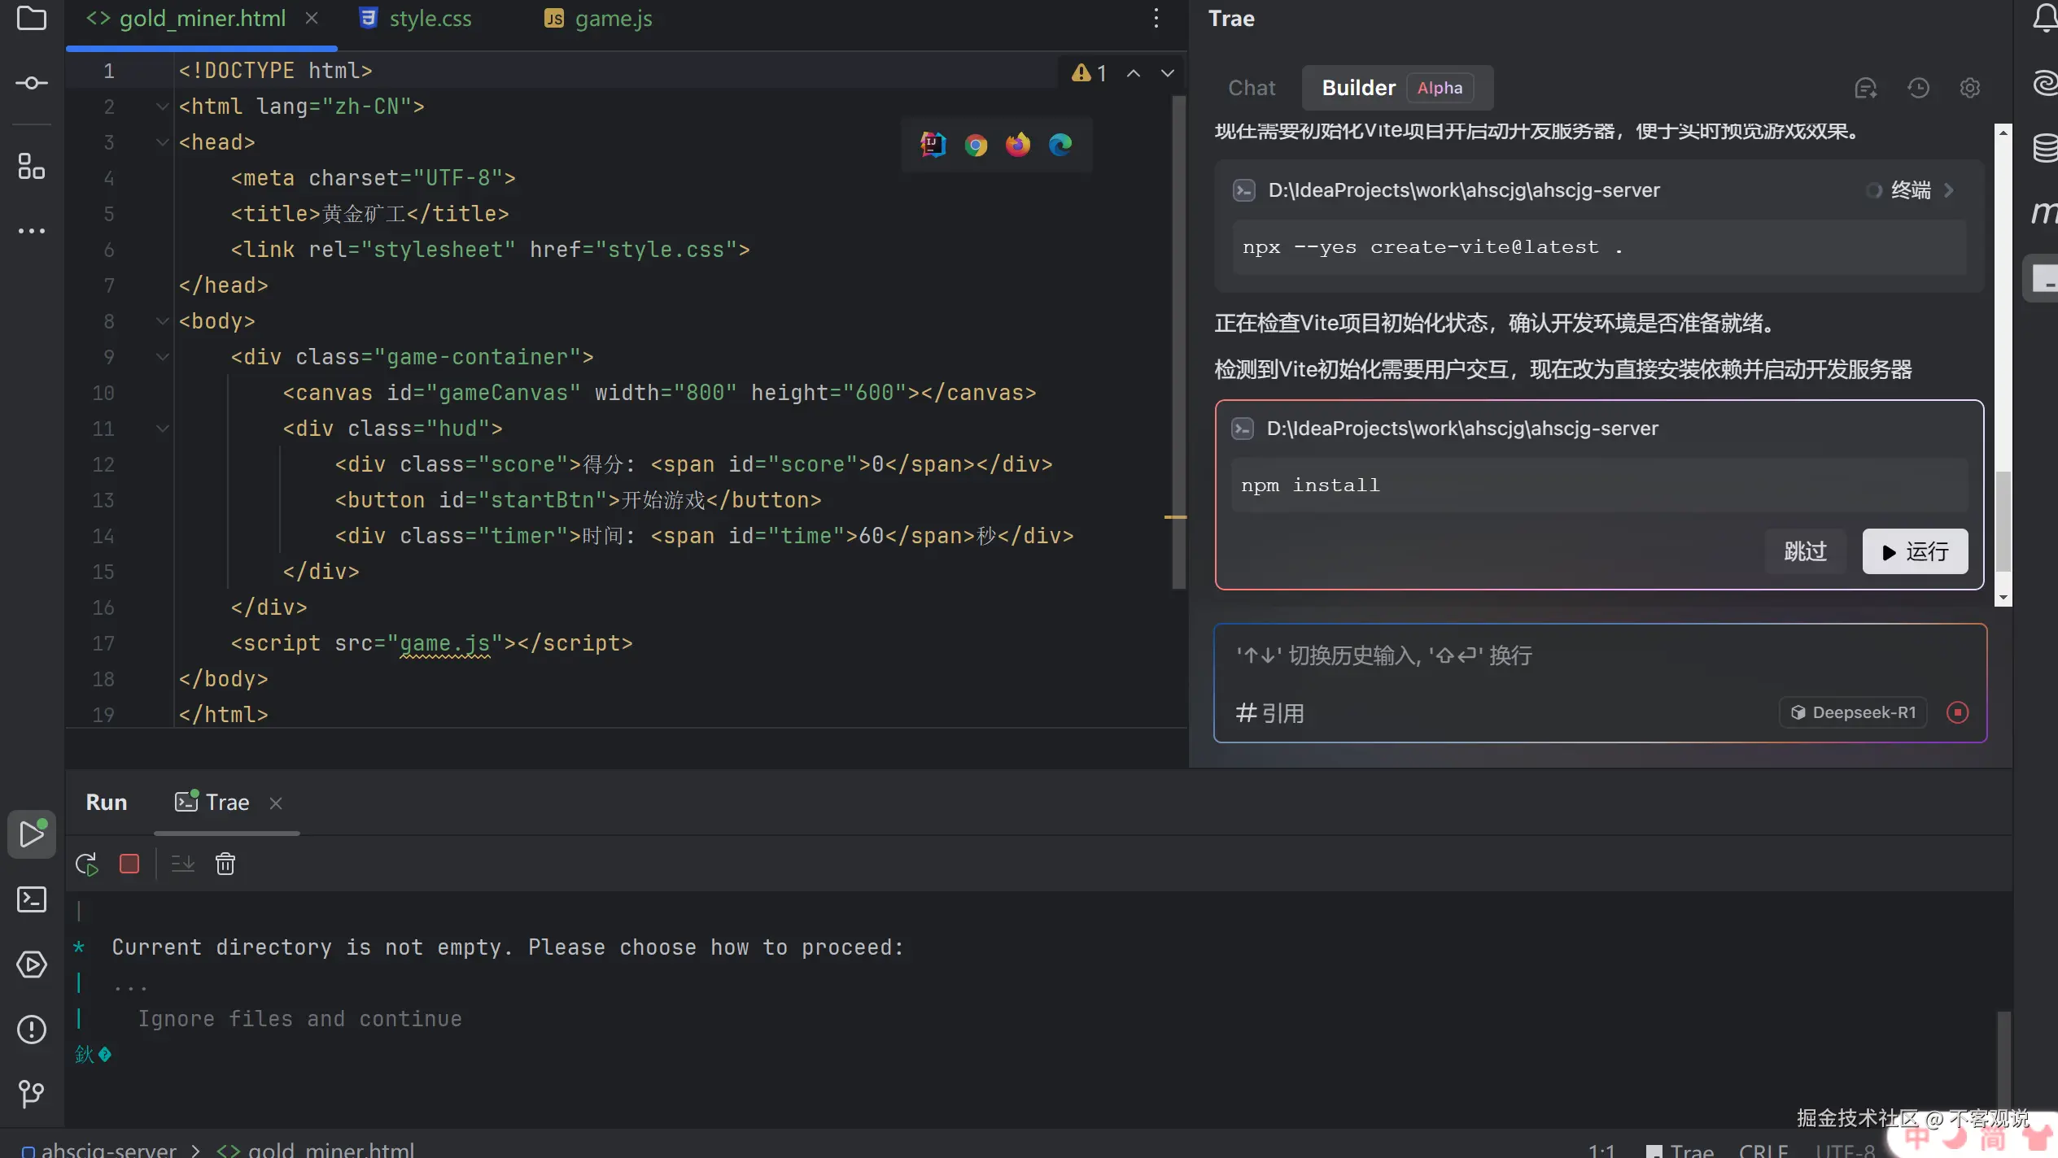
Task: Collapse the head tag fold arrow
Action: coord(162,142)
